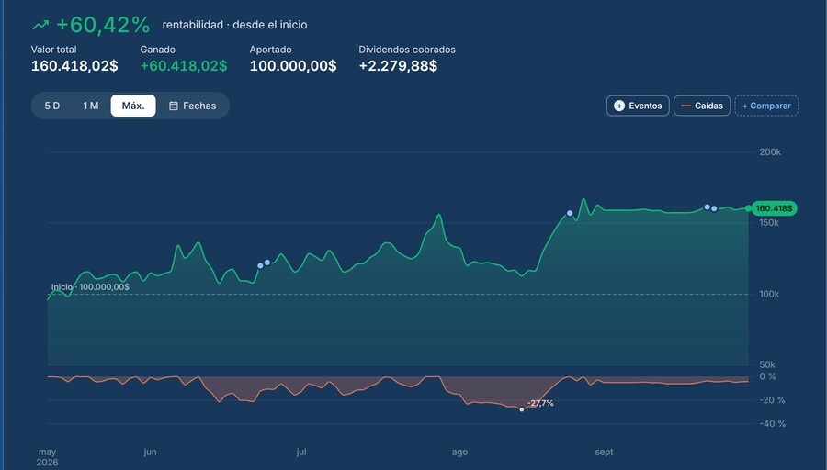Select the Máx. time range
The image size is (827, 470).
(133, 106)
